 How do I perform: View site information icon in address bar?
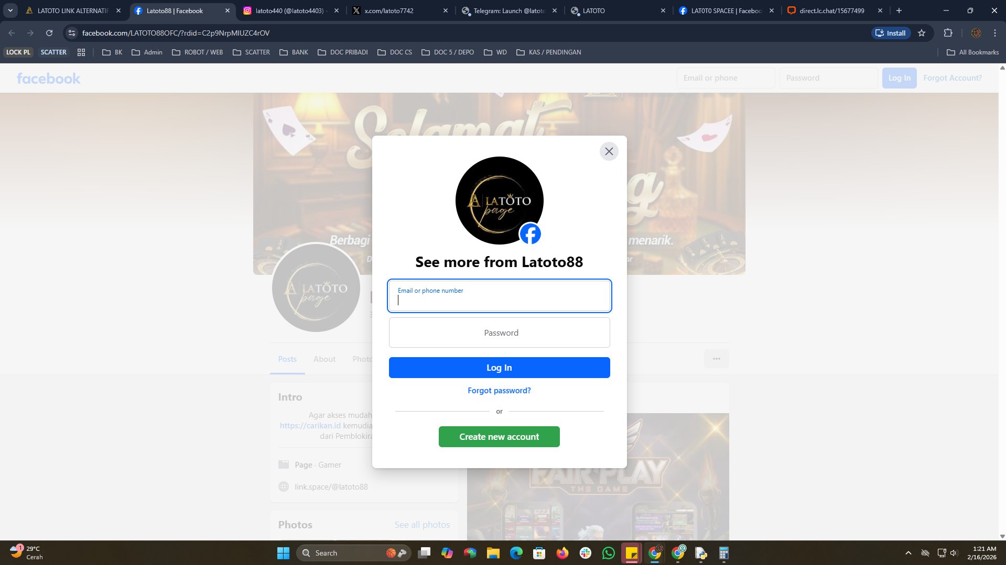(72, 33)
